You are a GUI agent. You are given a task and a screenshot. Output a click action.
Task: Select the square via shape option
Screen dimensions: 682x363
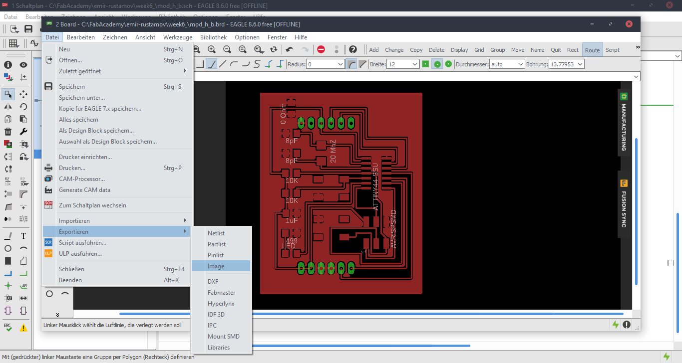(425, 64)
